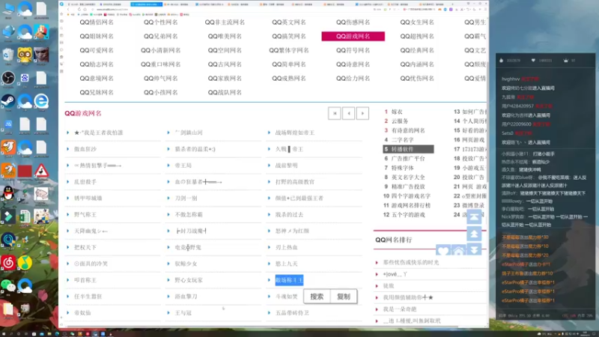Open the QQ女生网名 category
This screenshot has height=337, width=599.
click(417, 22)
